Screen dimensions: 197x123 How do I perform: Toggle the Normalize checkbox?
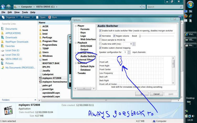(x=100, y=36)
